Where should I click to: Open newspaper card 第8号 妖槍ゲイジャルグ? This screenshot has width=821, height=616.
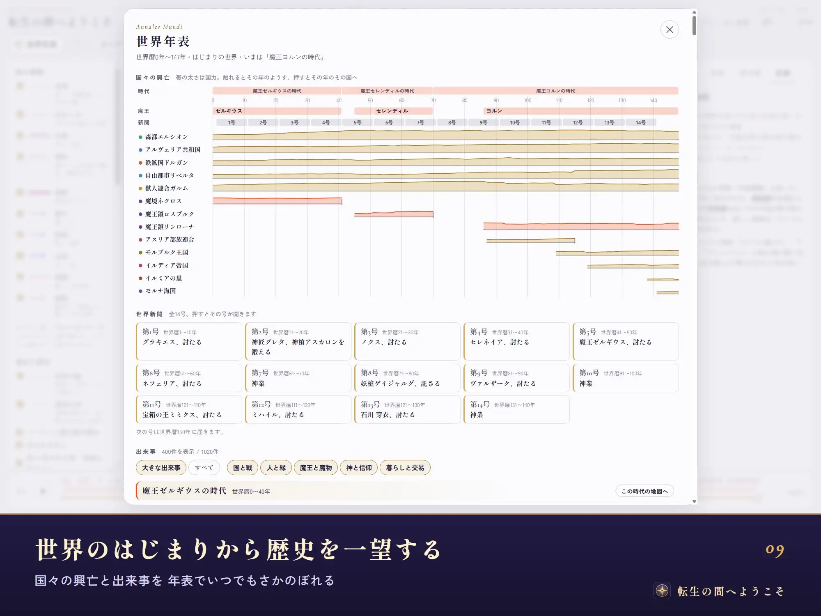(407, 378)
